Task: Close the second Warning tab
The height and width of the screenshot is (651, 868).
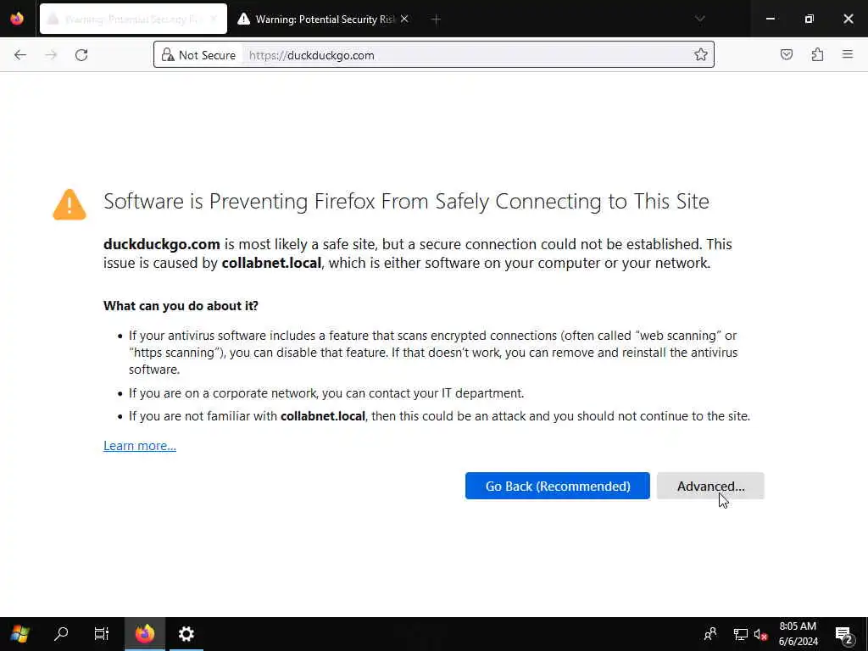Action: 403,19
